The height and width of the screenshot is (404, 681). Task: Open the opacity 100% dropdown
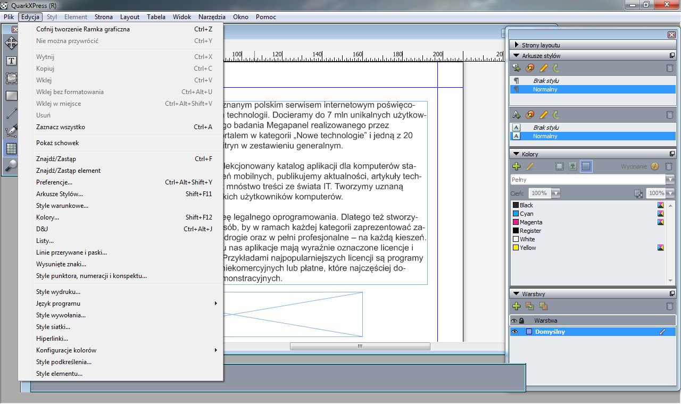[670, 193]
